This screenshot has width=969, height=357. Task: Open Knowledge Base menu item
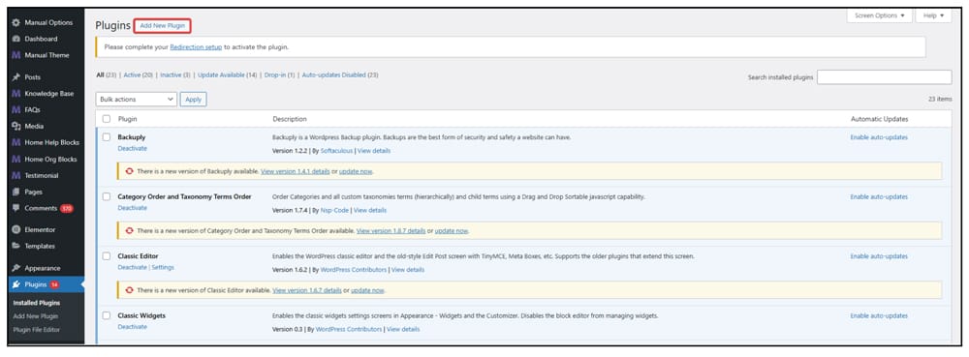48,94
